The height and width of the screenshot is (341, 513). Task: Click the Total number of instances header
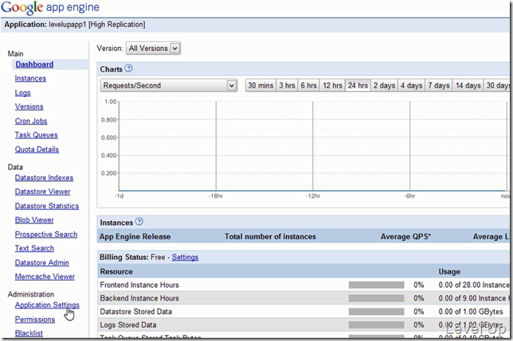point(270,237)
